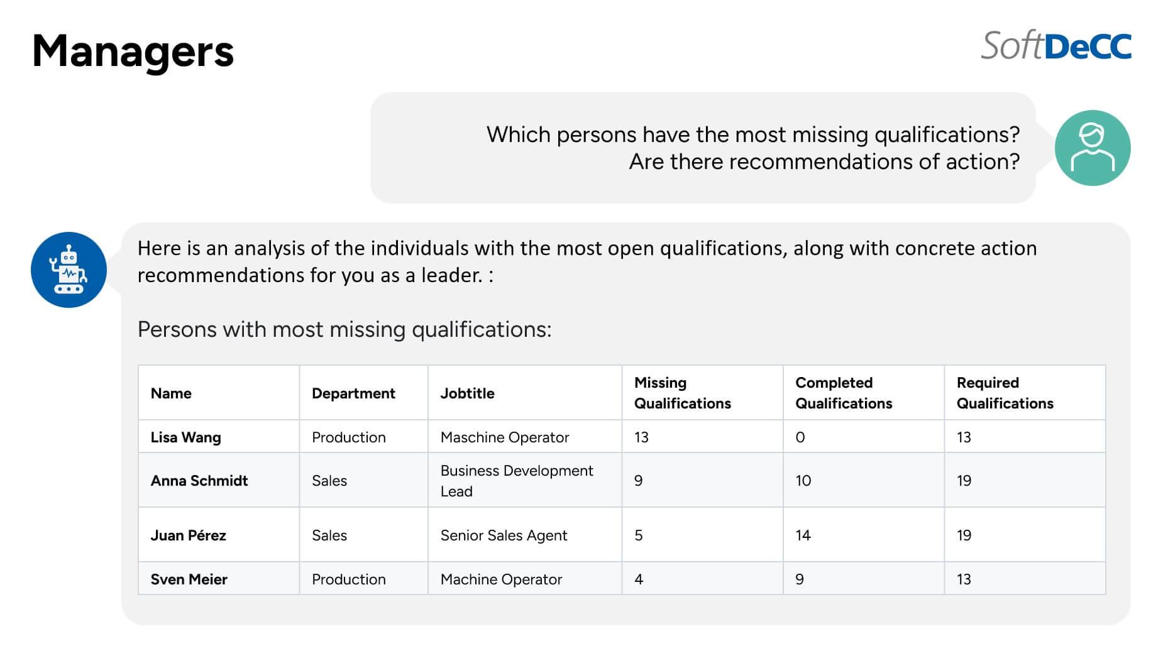The height and width of the screenshot is (651, 1168).
Task: Open Anna Schmidt's name entry
Action: [199, 481]
